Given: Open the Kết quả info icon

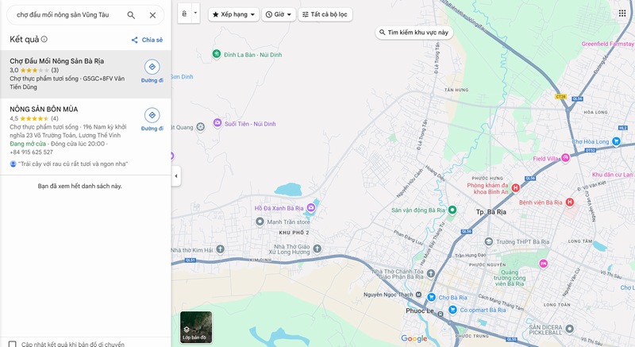Looking at the screenshot, I should pos(44,39).
